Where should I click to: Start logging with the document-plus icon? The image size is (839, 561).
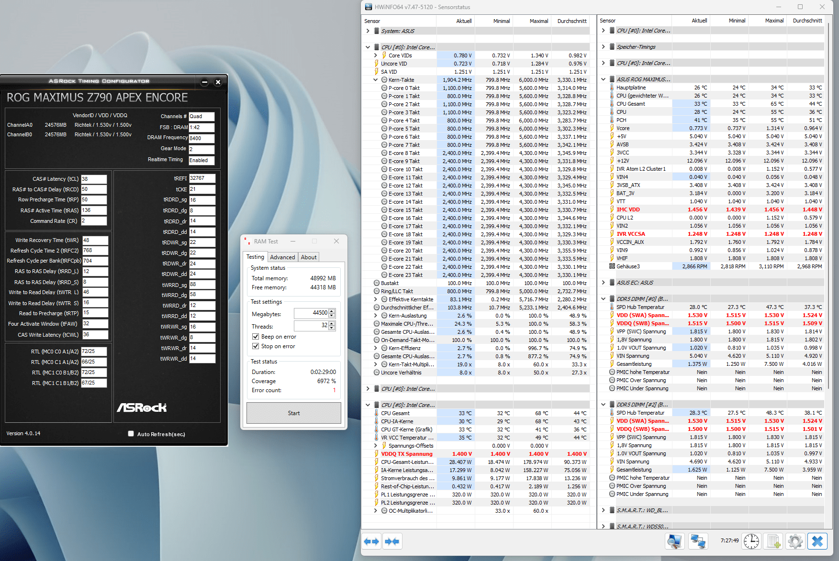tap(773, 541)
